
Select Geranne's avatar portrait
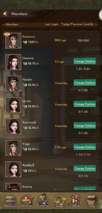click(13, 62)
